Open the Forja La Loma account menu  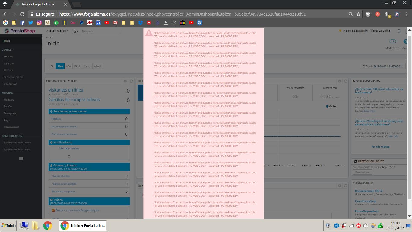coord(380,31)
